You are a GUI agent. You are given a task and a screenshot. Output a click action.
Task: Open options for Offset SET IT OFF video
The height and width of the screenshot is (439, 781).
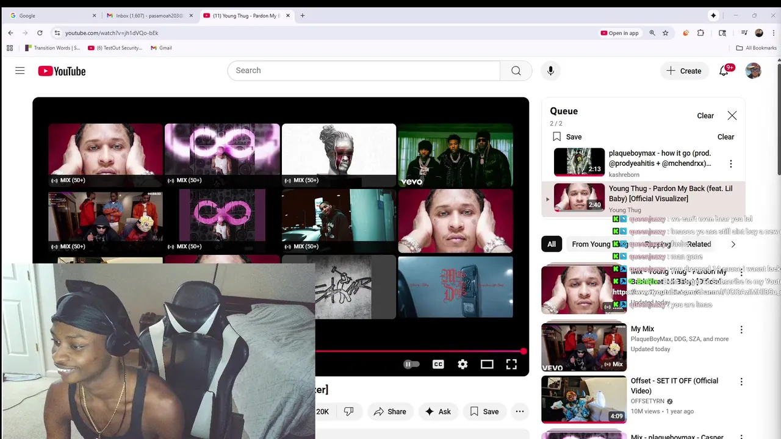(x=741, y=382)
